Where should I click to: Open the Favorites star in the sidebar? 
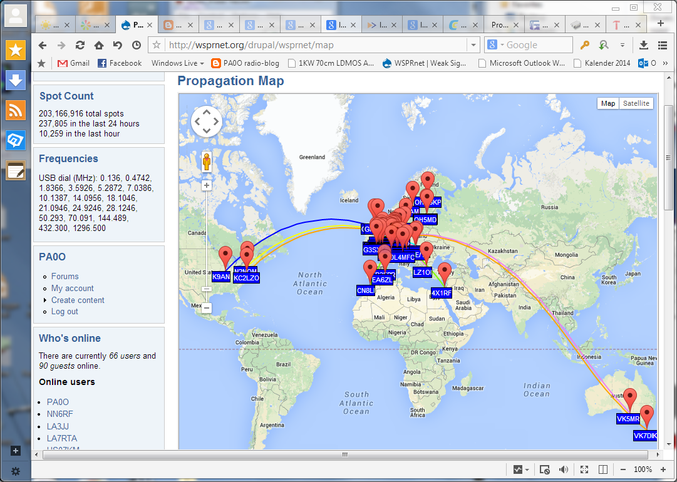pos(16,51)
